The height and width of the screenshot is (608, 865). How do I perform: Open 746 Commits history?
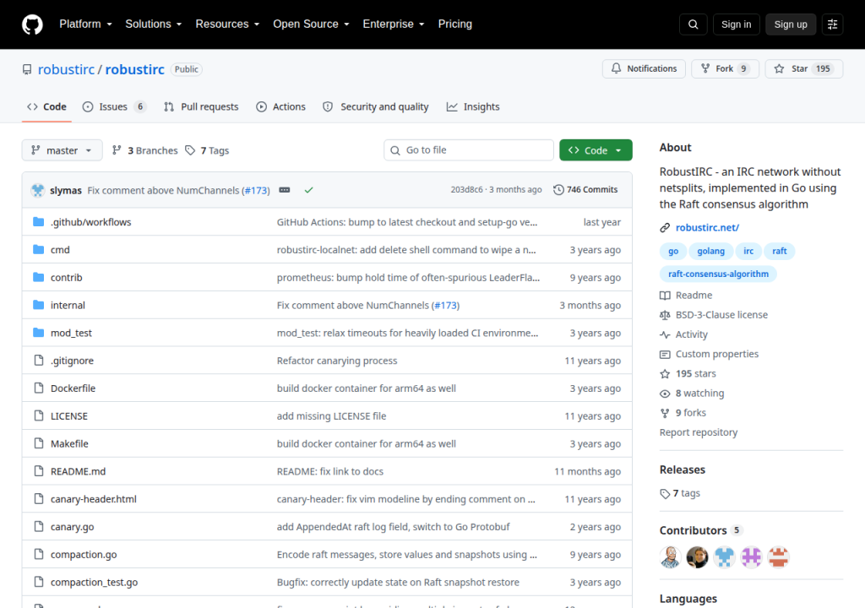click(x=585, y=189)
